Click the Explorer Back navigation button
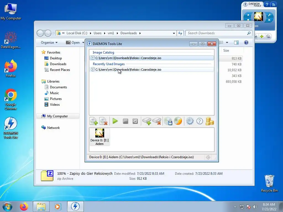 (40, 33)
